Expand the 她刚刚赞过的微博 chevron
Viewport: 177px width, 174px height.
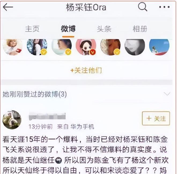(x=167, y=94)
